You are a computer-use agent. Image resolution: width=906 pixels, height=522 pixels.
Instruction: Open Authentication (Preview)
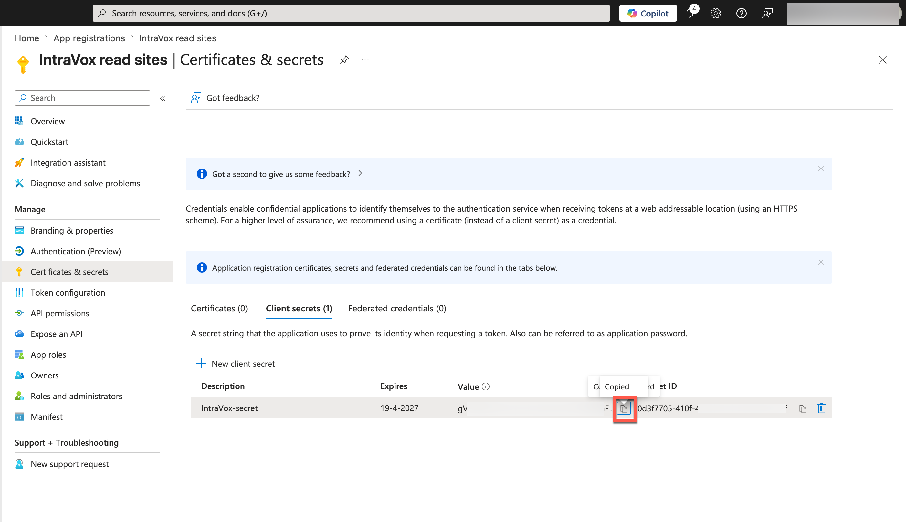(76, 251)
